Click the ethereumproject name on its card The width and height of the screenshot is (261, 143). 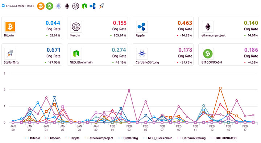(x=214, y=35)
